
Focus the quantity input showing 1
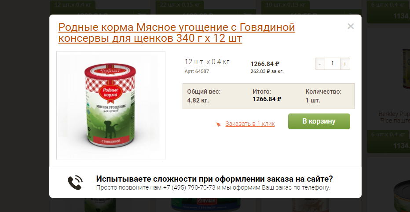[x=332, y=64]
